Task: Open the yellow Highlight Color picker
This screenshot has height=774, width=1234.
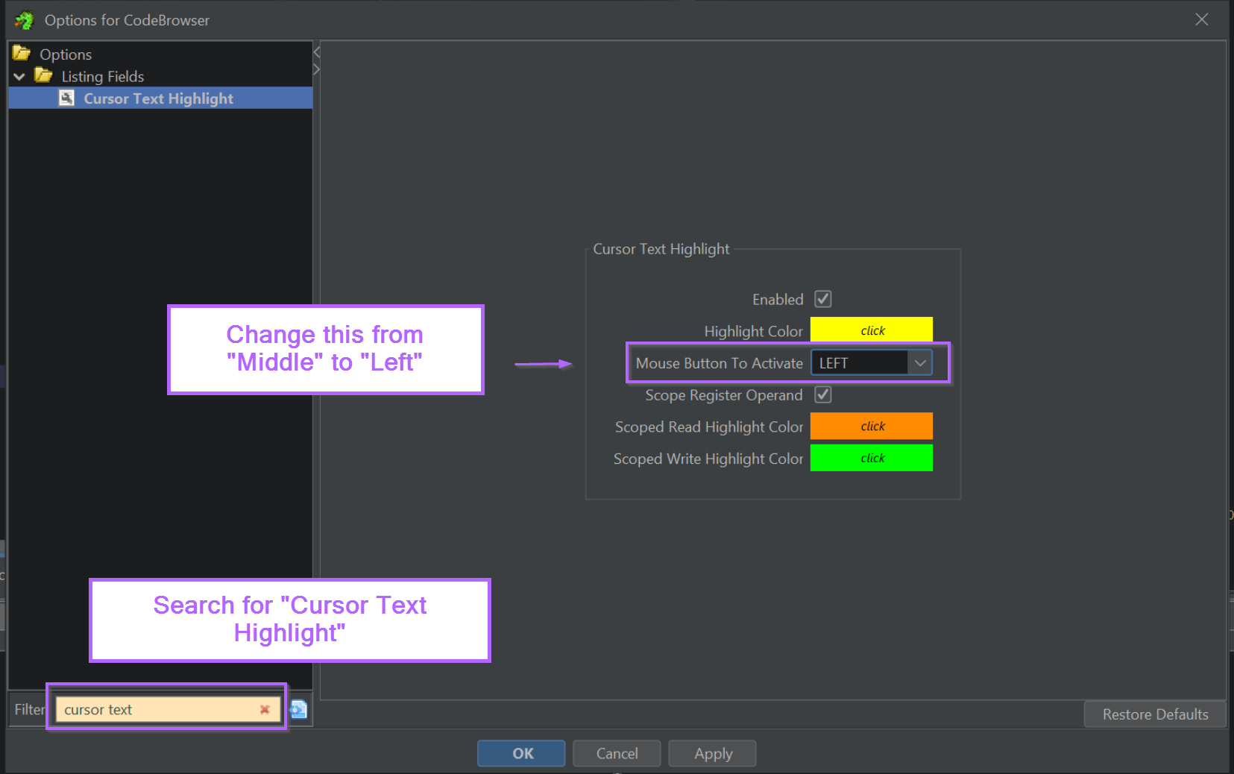Action: [871, 329]
